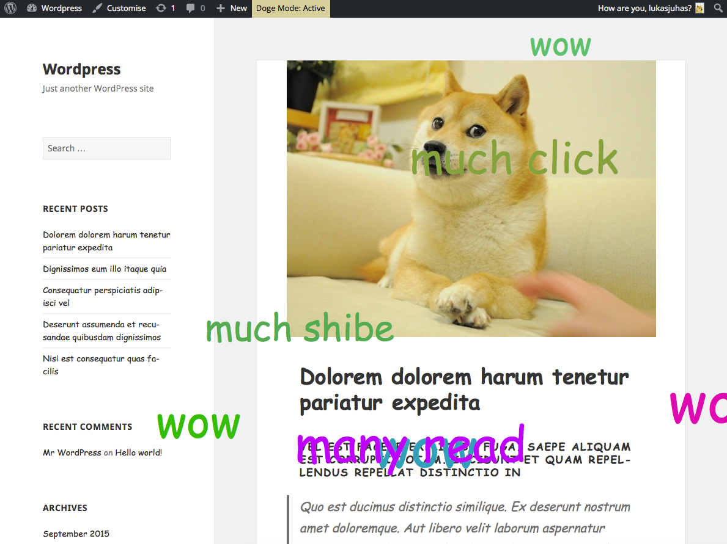The width and height of the screenshot is (727, 544).
Task: Open the comments bubble icon
Action: coord(191,9)
